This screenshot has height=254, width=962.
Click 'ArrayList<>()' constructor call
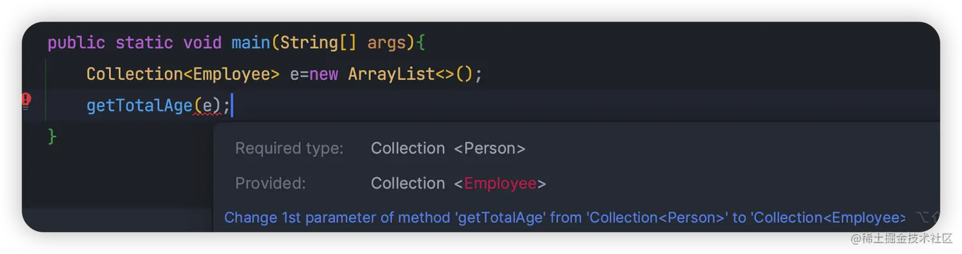coord(410,74)
